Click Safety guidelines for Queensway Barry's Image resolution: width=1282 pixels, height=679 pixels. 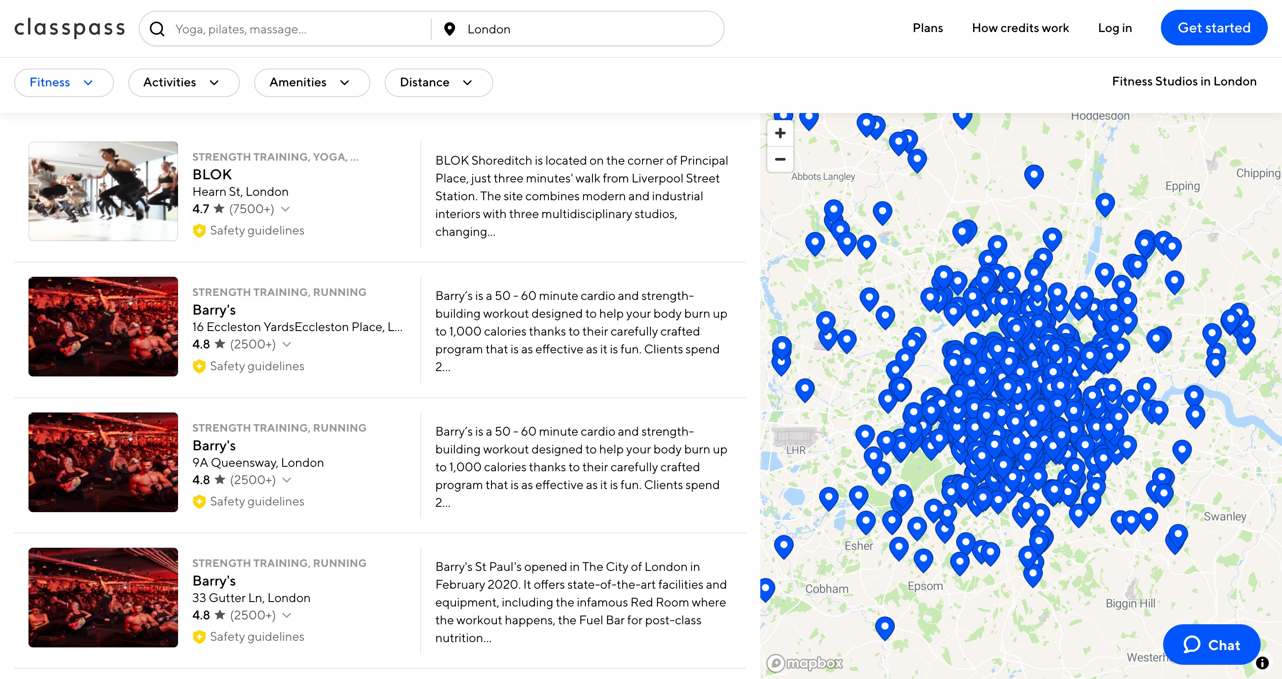coord(257,501)
